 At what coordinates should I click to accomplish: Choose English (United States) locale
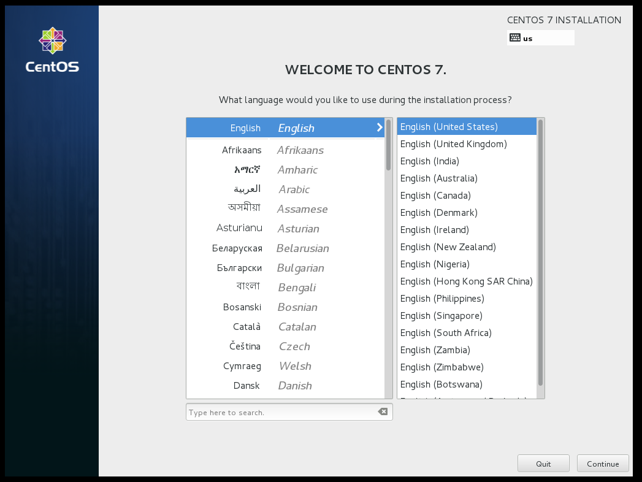click(467, 127)
